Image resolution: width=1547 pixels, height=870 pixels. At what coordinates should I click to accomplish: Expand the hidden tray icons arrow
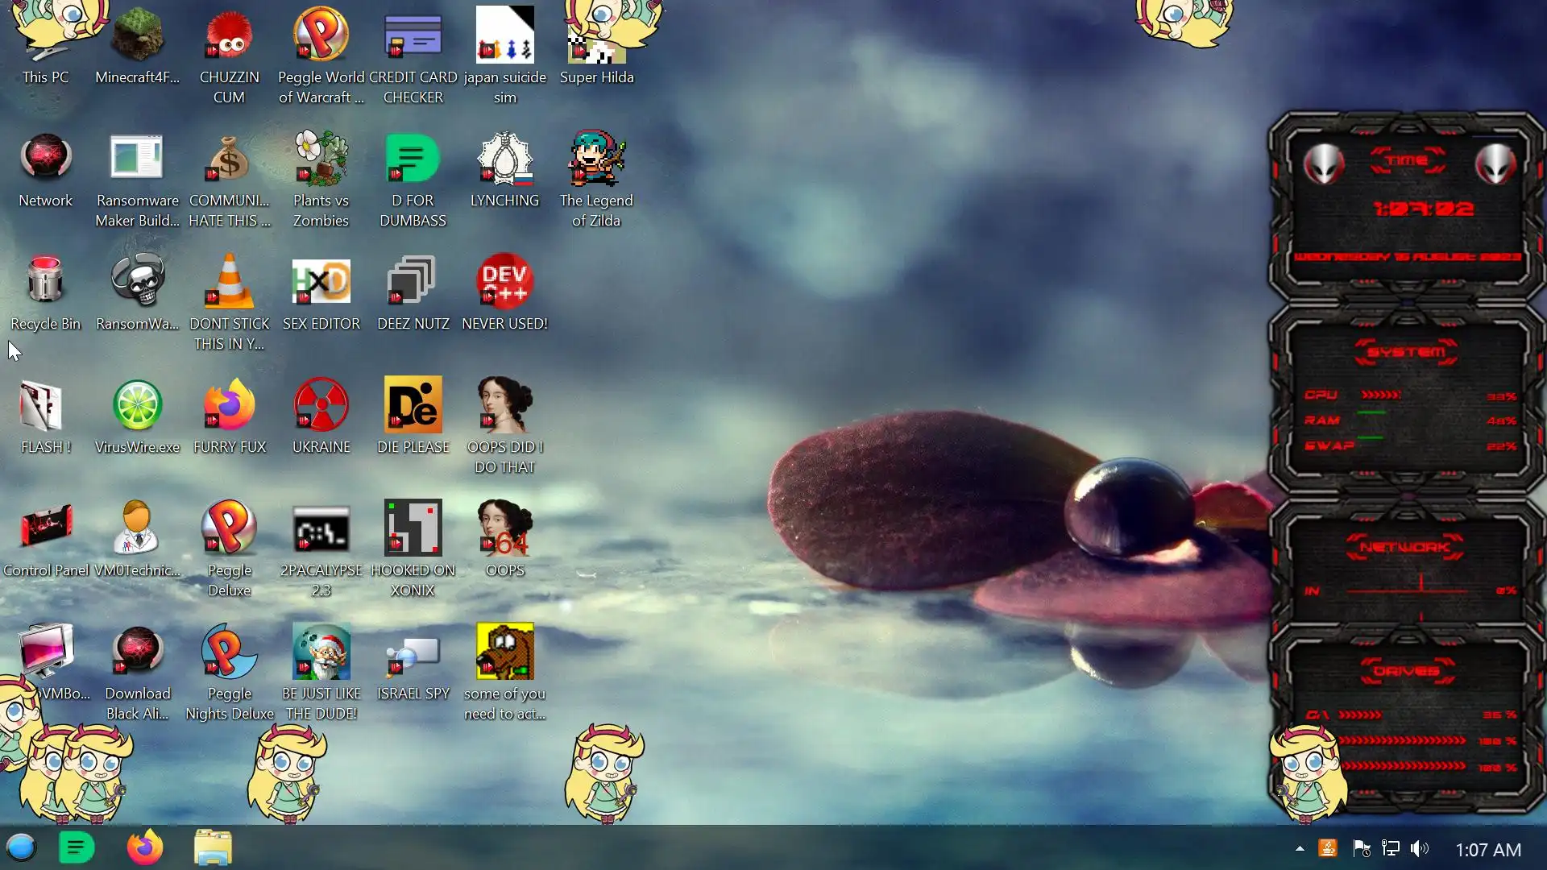pyautogui.click(x=1300, y=848)
